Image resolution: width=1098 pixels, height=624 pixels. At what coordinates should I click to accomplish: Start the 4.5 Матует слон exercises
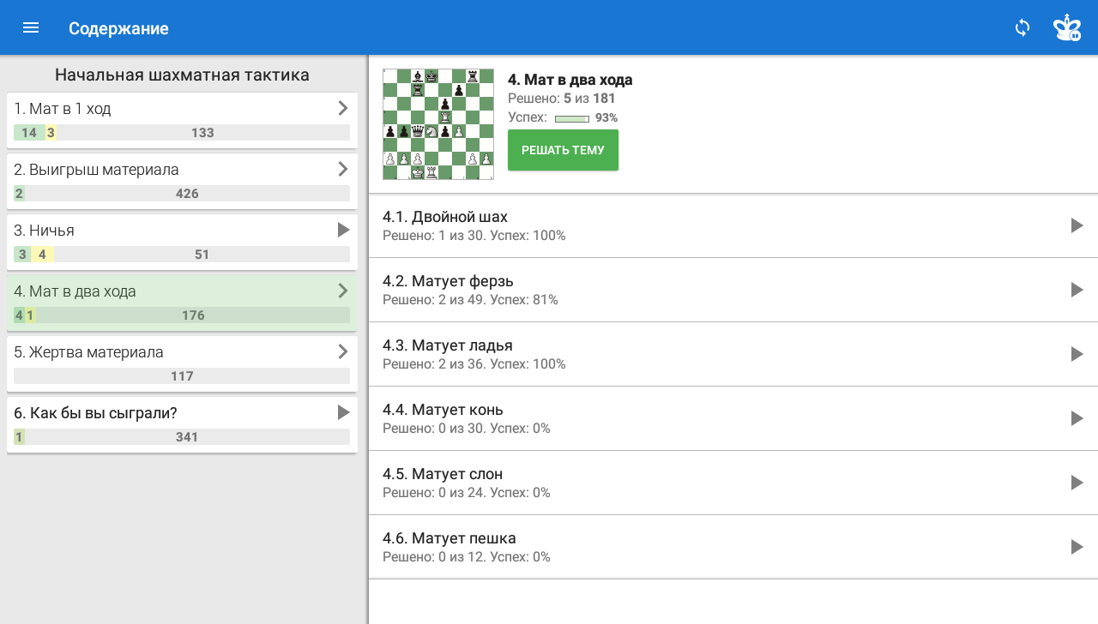tap(1077, 483)
